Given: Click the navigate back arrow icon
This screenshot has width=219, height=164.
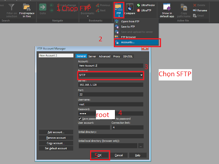Looking at the screenshot, I should click(52, 5).
